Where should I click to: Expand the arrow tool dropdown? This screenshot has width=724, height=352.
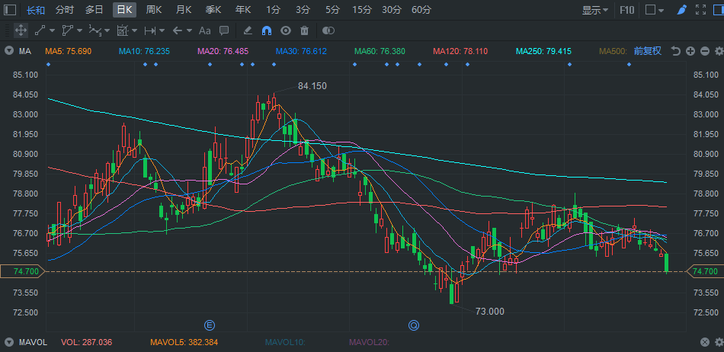pyautogui.click(x=189, y=30)
